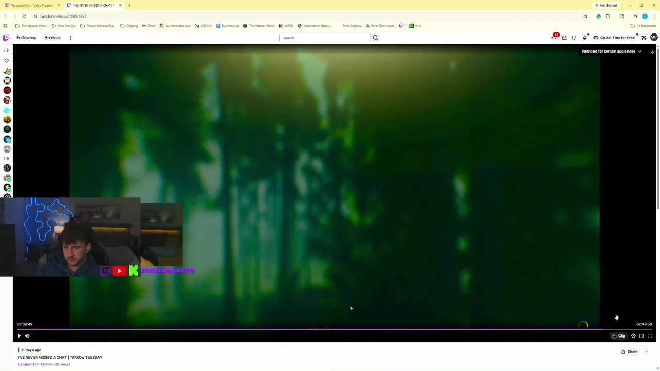660x371 pixels.
Task: Open the Voicemeeter Banana bookmark
Action: pyautogui.click(x=314, y=26)
